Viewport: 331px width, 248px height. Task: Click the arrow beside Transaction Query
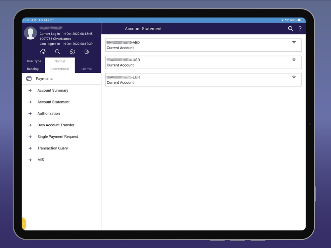click(x=30, y=148)
